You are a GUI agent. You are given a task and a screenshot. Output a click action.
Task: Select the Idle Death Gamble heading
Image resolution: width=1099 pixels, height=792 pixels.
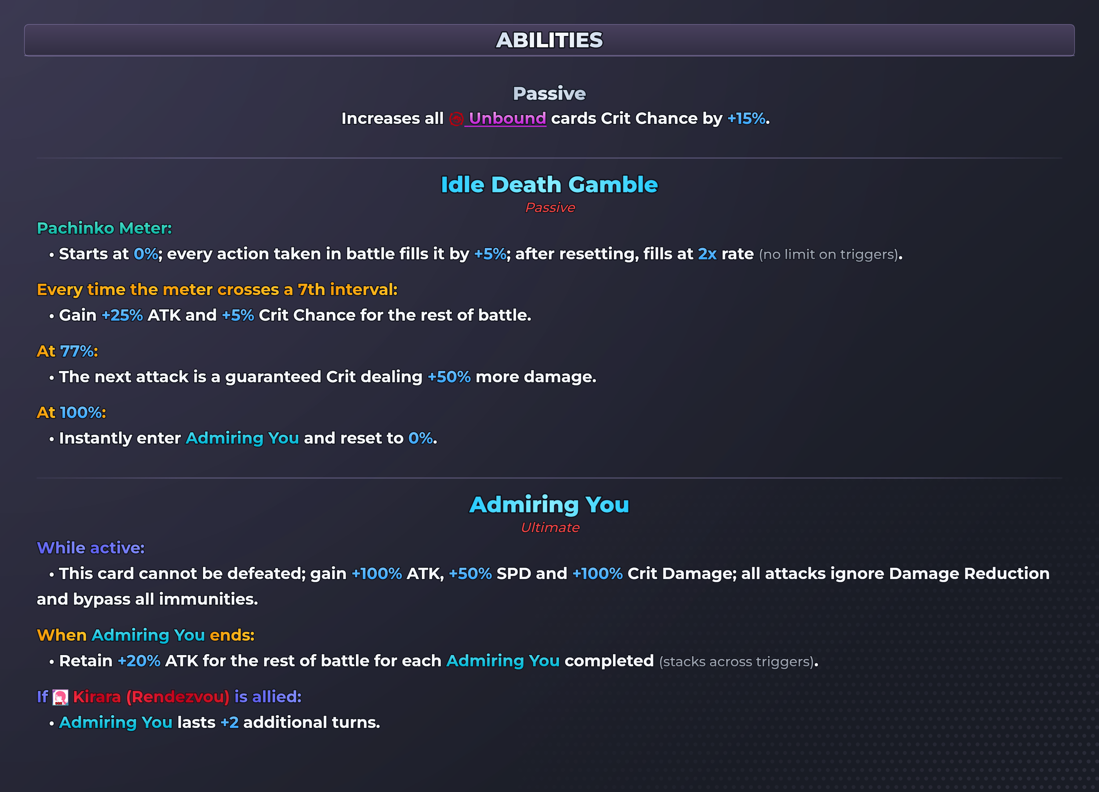pyautogui.click(x=549, y=185)
